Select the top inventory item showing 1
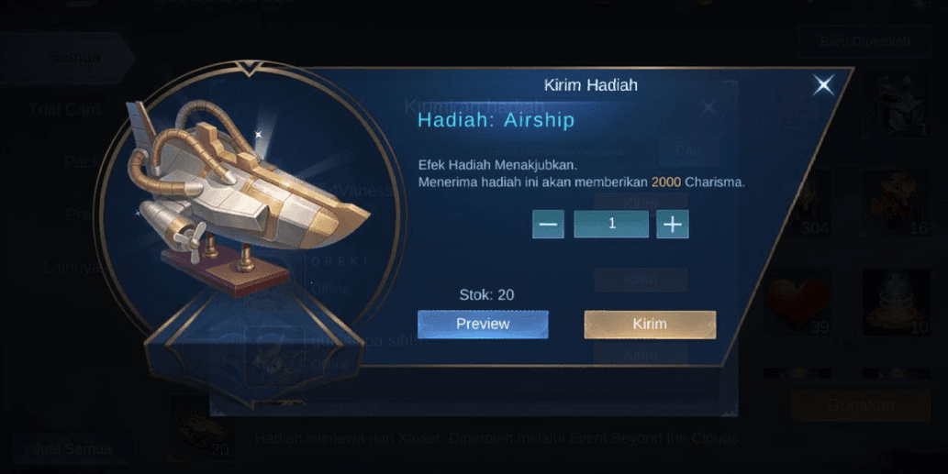Viewport: 948px width, 474px height. click(x=896, y=105)
